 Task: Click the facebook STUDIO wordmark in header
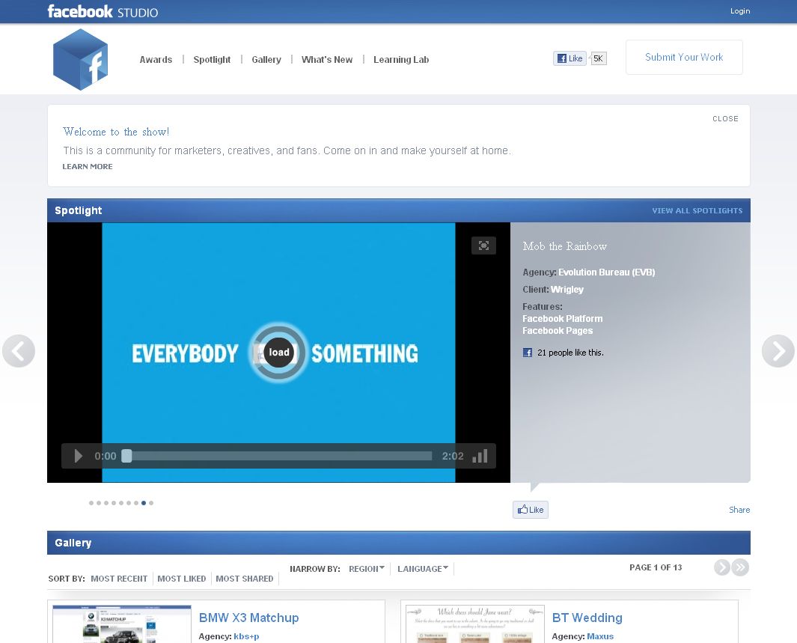pyautogui.click(x=103, y=11)
